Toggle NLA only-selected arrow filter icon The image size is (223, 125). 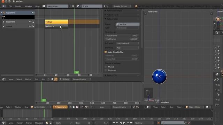[x=49, y=79]
